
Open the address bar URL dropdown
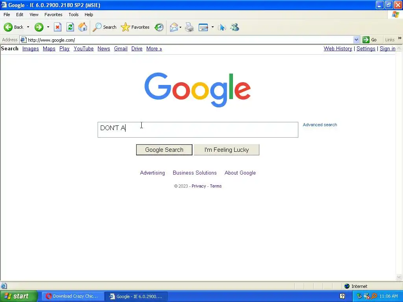(356, 40)
